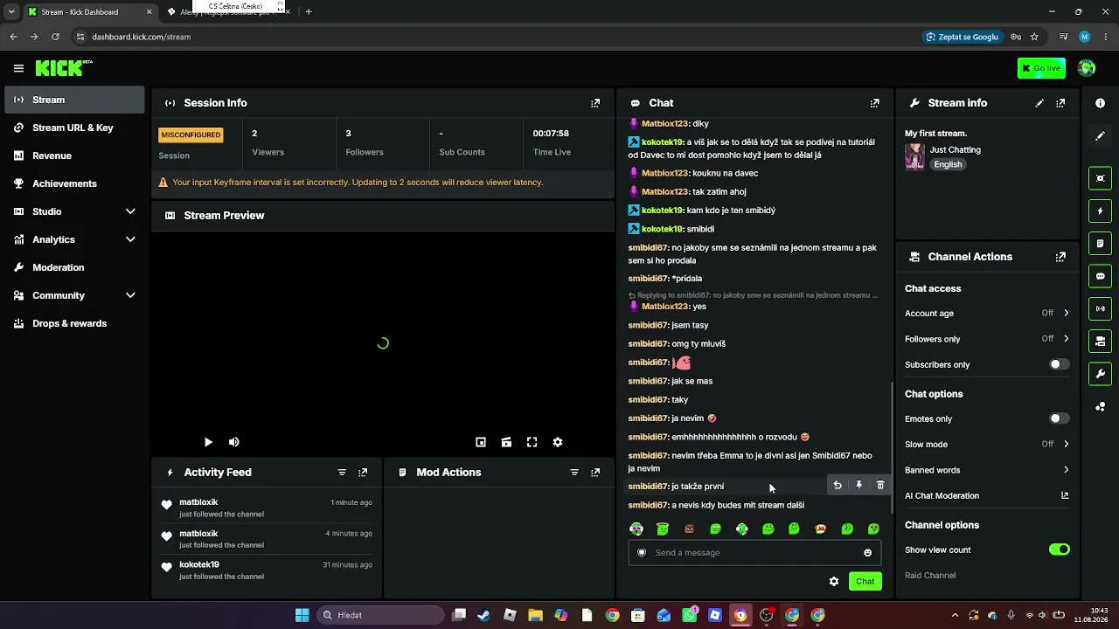Toggle Stream Preview widget in right rail
The image size is (1119, 629).
tap(1100, 178)
